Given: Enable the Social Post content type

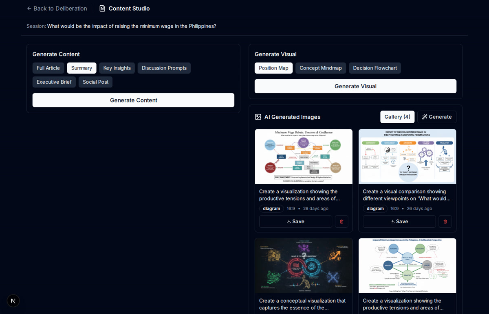Looking at the screenshot, I should (x=95, y=82).
